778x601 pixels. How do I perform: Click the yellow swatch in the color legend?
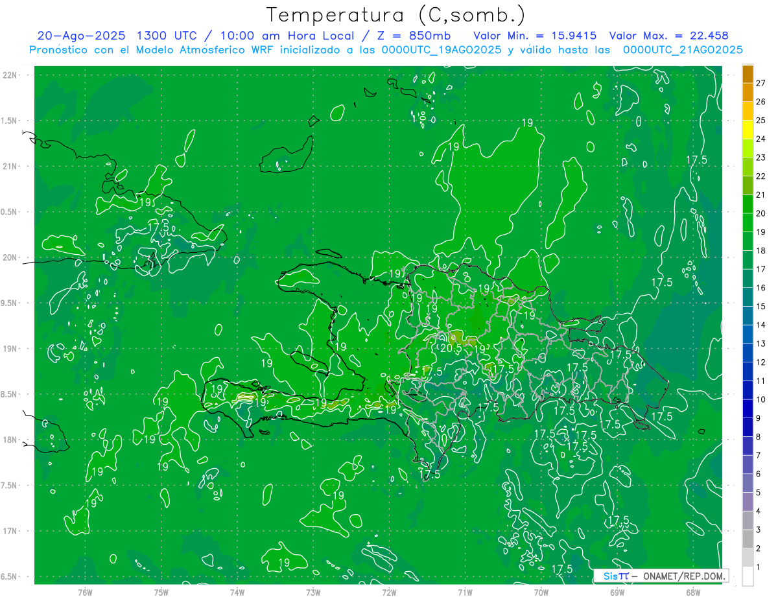click(x=748, y=130)
